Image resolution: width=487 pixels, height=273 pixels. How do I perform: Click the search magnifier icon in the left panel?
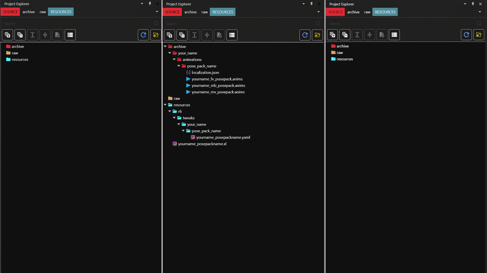coord(156,23)
